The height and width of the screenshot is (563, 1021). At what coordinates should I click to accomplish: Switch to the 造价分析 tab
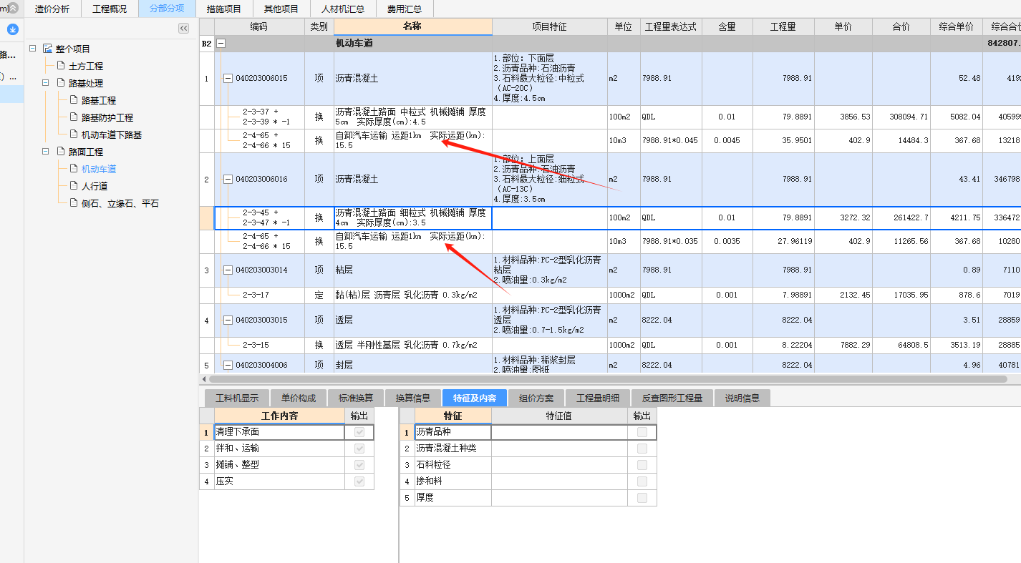pyautogui.click(x=52, y=9)
